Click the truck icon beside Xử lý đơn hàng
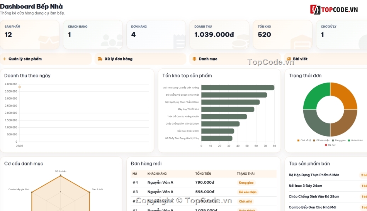 pyautogui.click(x=100, y=59)
